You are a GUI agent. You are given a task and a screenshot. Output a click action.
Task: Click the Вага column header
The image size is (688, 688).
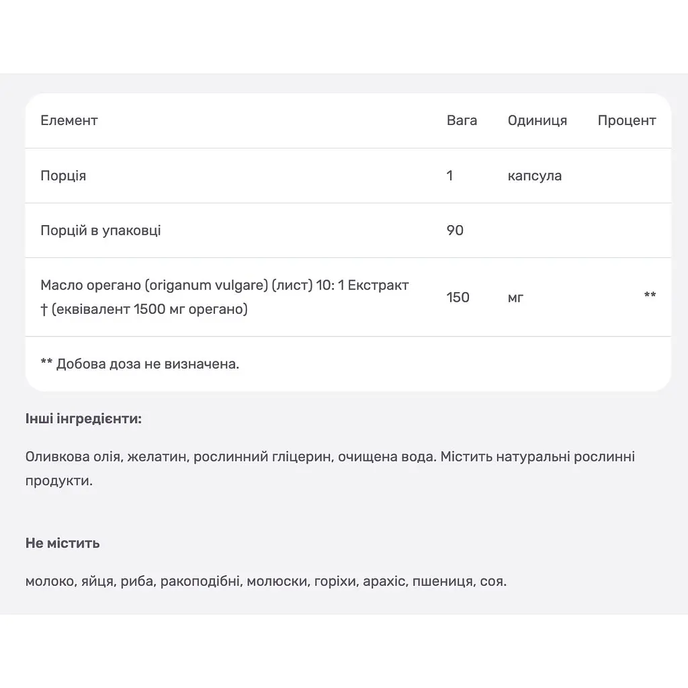click(x=462, y=120)
